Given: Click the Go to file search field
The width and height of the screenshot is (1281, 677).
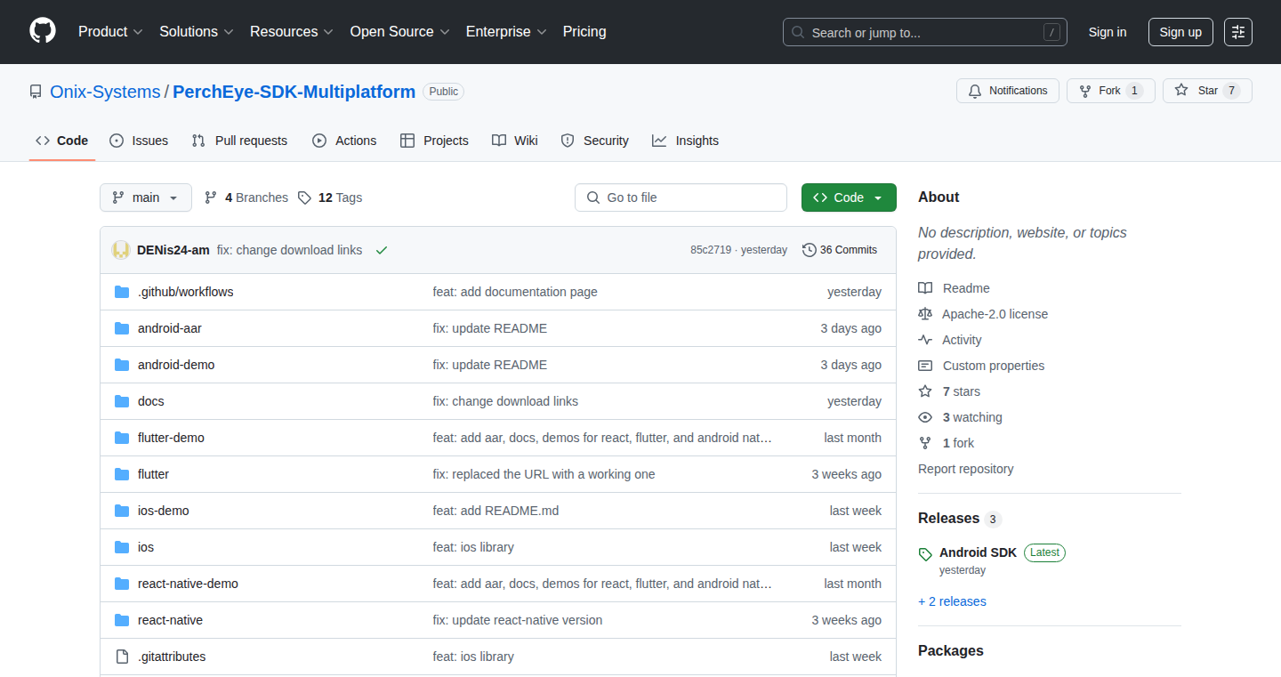Looking at the screenshot, I should tap(681, 197).
